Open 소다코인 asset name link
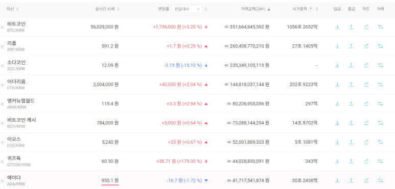This screenshot has height=189, width=395. click(x=16, y=63)
